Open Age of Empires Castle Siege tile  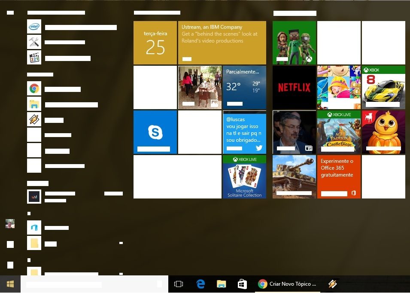339,132
